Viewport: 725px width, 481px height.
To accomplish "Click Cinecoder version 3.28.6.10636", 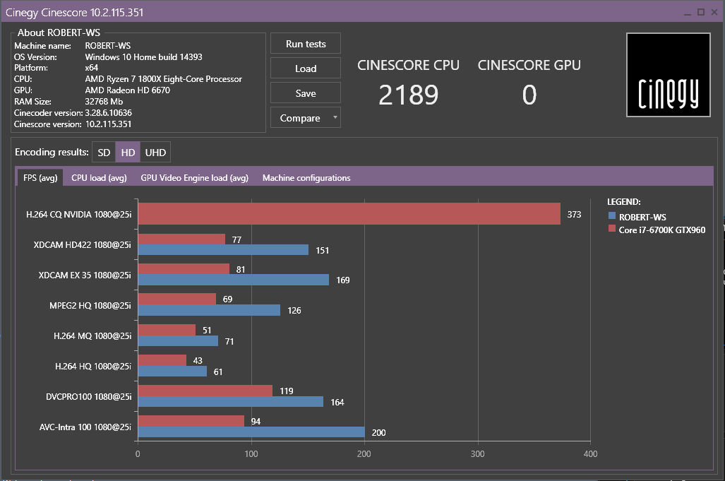I will (x=108, y=113).
